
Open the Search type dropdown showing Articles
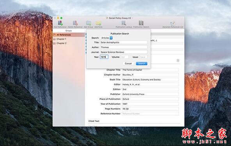pyautogui.click(x=107, y=38)
